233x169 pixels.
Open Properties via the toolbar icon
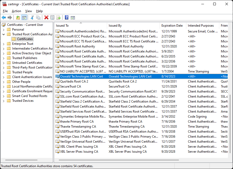(53, 18)
